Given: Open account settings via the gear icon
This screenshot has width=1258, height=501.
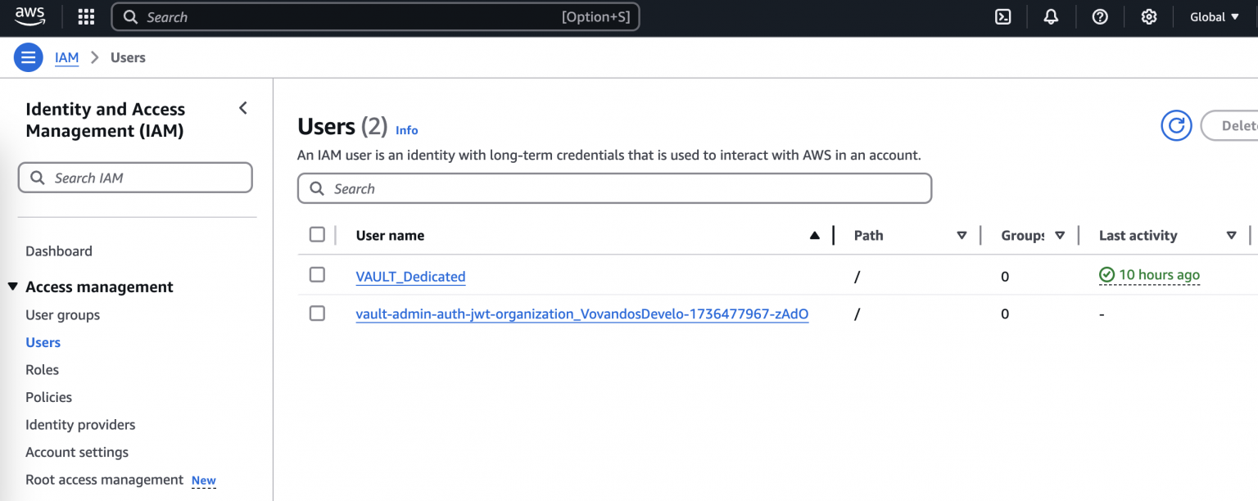Looking at the screenshot, I should (1148, 16).
